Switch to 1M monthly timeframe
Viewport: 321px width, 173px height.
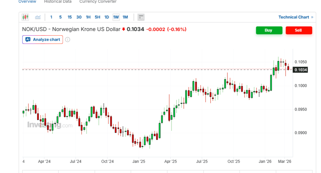pos(125,17)
